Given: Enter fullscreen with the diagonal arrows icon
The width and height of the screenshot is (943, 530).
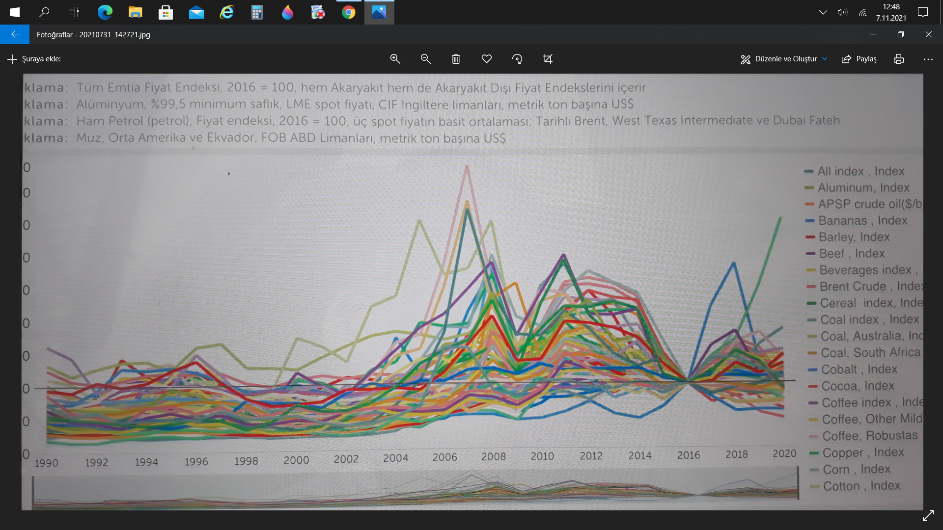Looking at the screenshot, I should [x=928, y=516].
